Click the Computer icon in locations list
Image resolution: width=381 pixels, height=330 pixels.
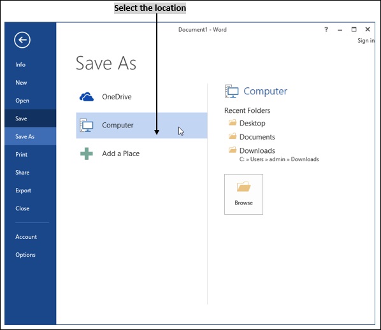point(87,125)
